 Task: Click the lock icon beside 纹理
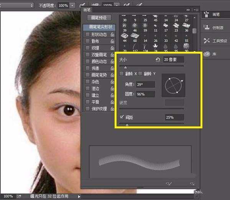[112, 48]
